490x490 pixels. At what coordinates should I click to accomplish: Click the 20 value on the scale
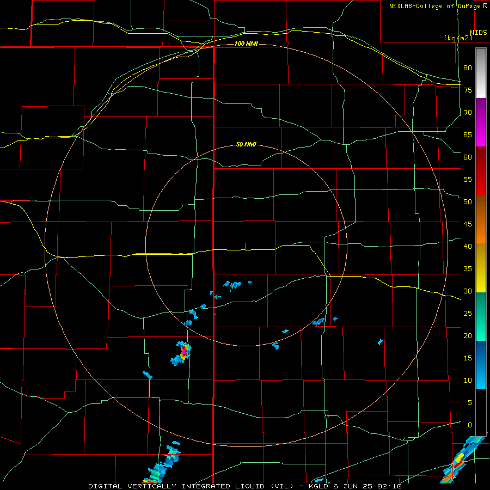point(468,335)
